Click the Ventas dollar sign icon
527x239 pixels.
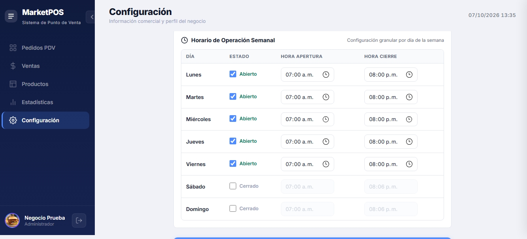click(13, 66)
